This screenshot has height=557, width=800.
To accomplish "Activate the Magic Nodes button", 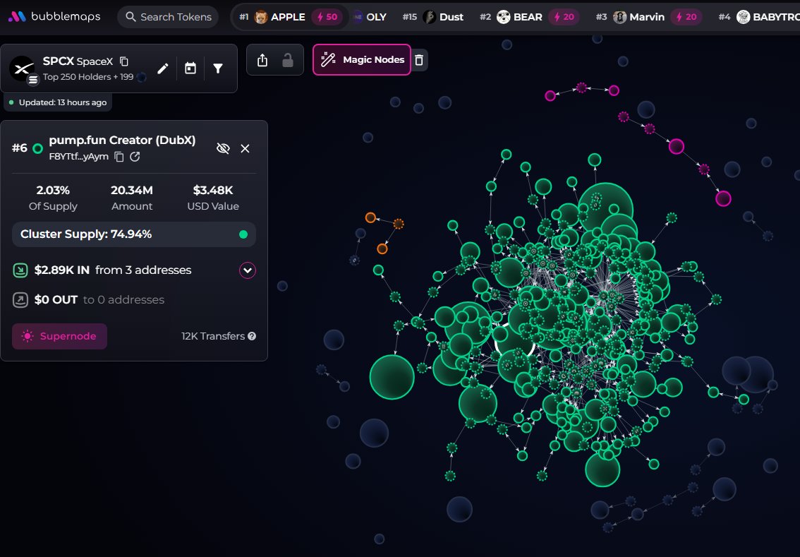I will tap(362, 60).
